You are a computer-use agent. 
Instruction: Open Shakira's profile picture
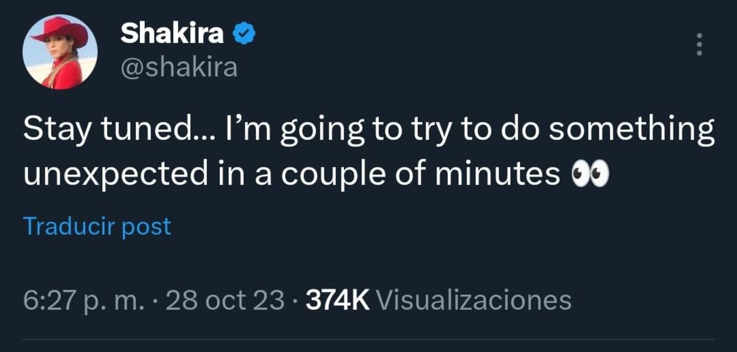60,53
